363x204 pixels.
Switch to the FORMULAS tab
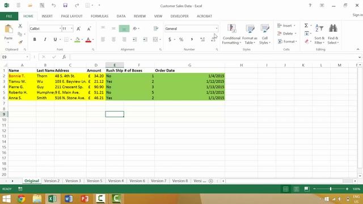[x=100, y=16]
